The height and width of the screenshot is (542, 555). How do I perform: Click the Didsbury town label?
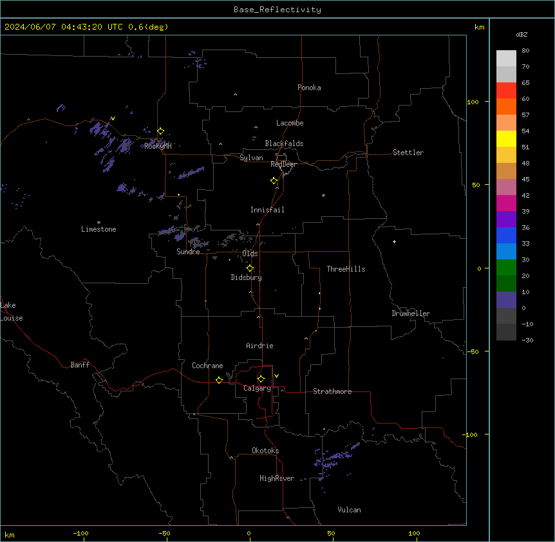point(246,277)
